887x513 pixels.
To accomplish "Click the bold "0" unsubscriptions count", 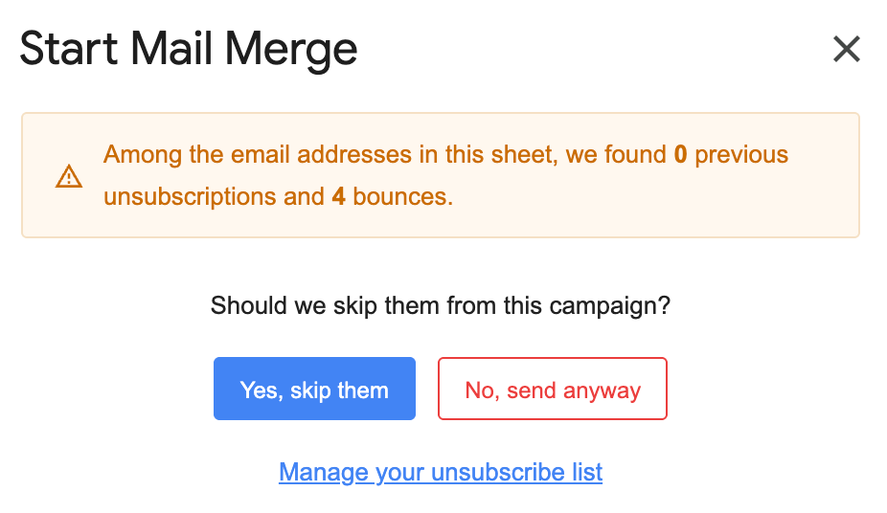I will [x=680, y=154].
